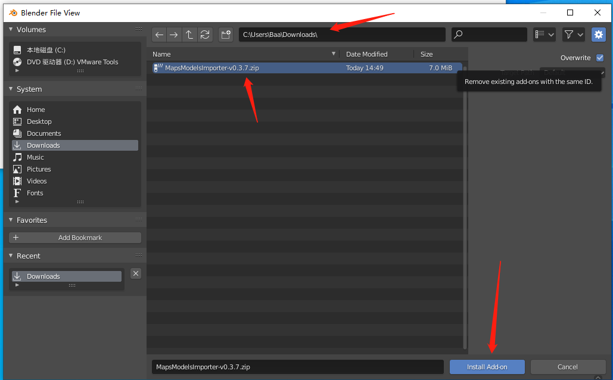This screenshot has width=613, height=380.
Task: Click the Install Add-on button
Action: pyautogui.click(x=487, y=367)
